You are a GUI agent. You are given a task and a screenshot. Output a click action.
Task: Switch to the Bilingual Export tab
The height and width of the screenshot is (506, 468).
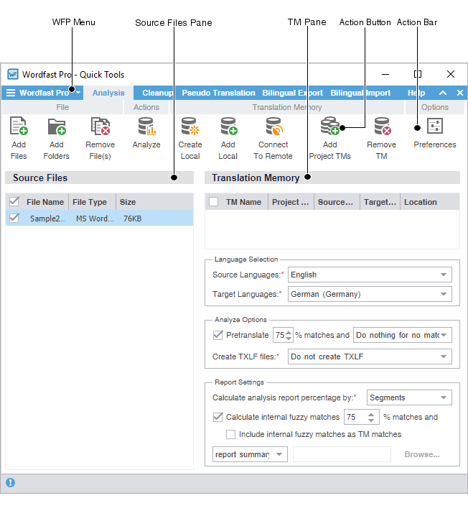[292, 93]
